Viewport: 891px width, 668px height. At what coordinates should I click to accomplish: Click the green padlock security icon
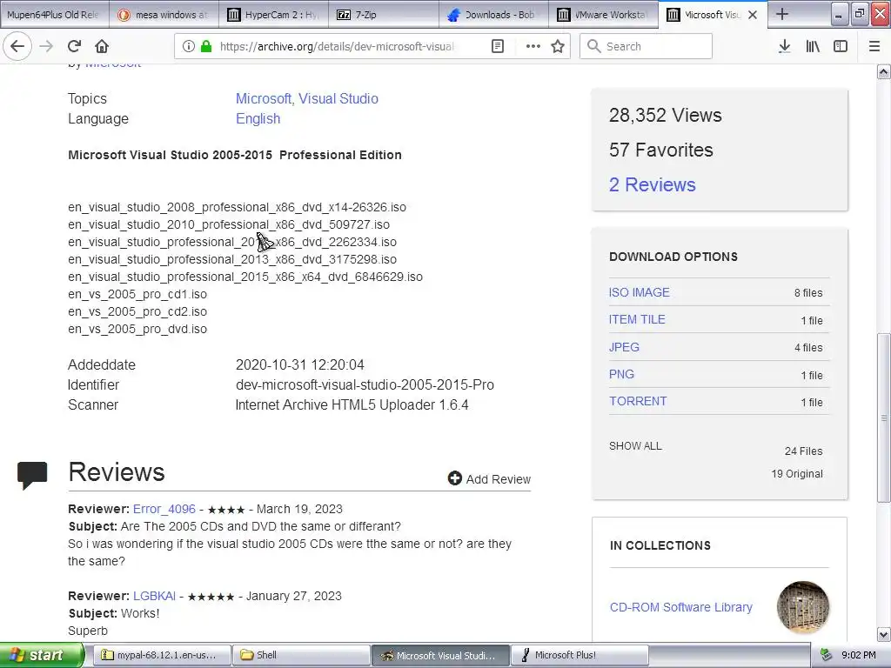click(x=205, y=46)
